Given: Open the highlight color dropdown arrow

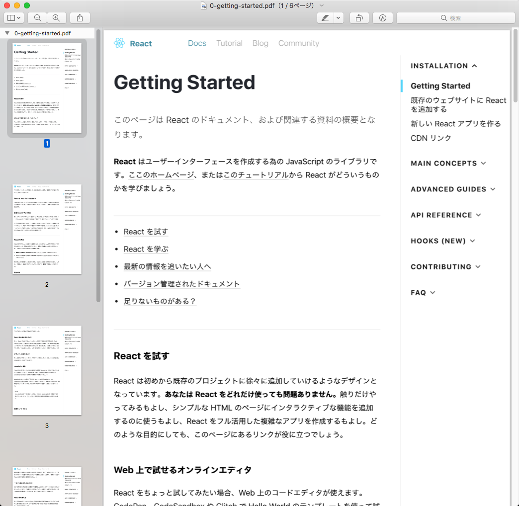Looking at the screenshot, I should tap(339, 18).
